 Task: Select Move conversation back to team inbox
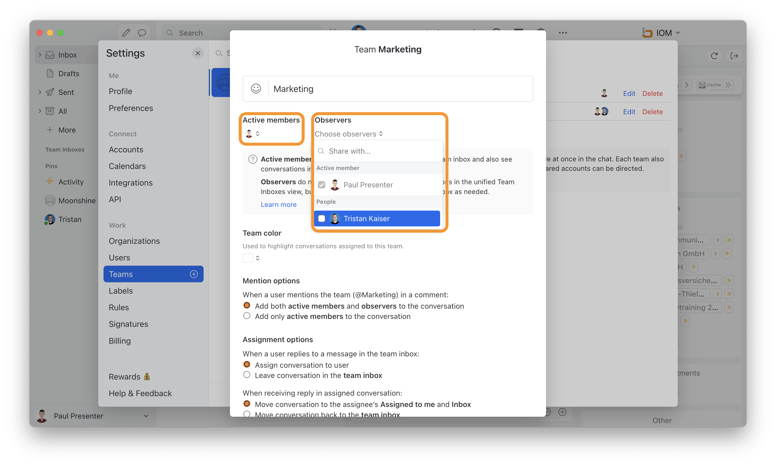pos(247,414)
